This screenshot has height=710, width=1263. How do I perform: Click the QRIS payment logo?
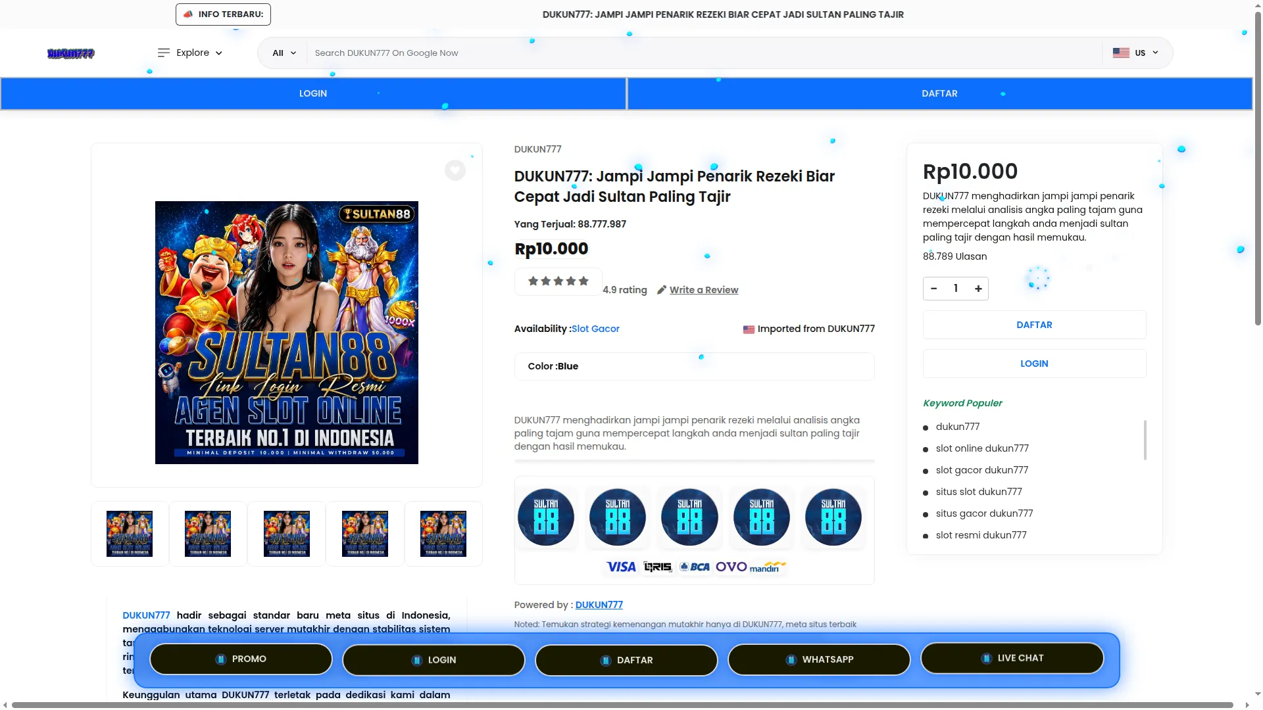658,567
